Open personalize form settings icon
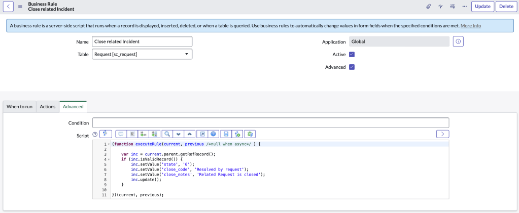Image resolution: width=519 pixels, height=213 pixels. [x=452, y=6]
